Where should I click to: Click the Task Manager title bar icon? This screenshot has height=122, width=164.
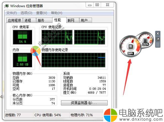tap(7, 6)
